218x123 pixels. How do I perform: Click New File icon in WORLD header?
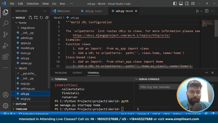(30, 17)
